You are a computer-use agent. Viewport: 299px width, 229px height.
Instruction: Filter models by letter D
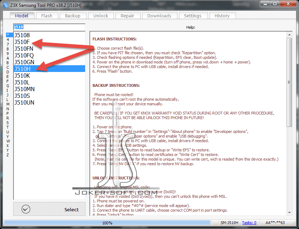point(8,72)
